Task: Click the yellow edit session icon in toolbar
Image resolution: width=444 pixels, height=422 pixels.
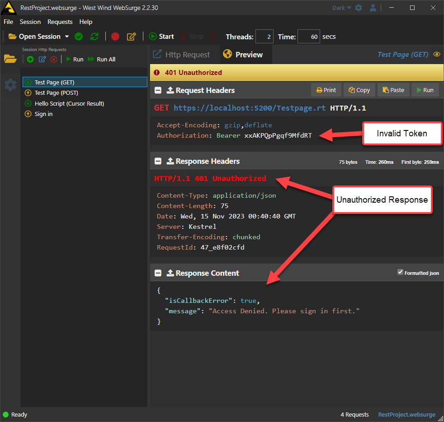Action: point(132,37)
